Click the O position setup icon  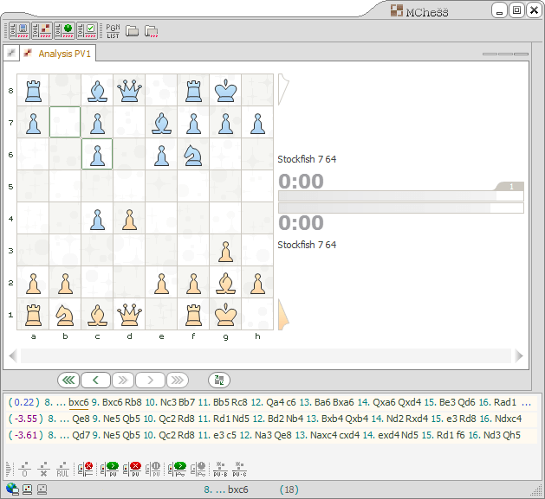coord(24,469)
